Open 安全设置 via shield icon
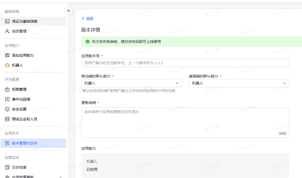 [x=7, y=109]
